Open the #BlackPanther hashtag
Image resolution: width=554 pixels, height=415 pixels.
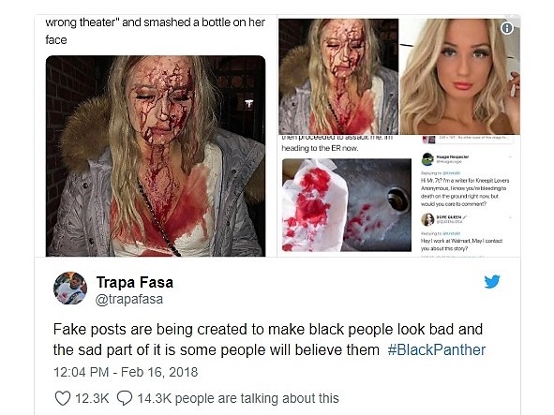(x=436, y=350)
